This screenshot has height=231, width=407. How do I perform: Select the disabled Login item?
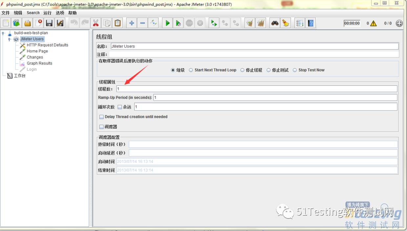[x=32, y=69]
